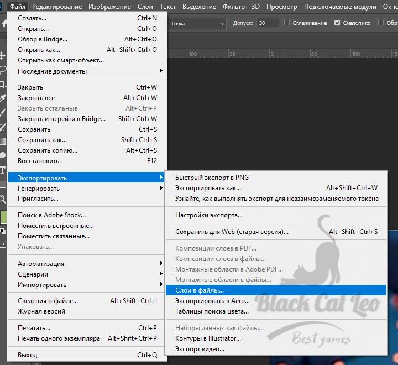Select Быстрый экспорт в PNG
Viewport: 398px width, 365px height.
click(276, 178)
